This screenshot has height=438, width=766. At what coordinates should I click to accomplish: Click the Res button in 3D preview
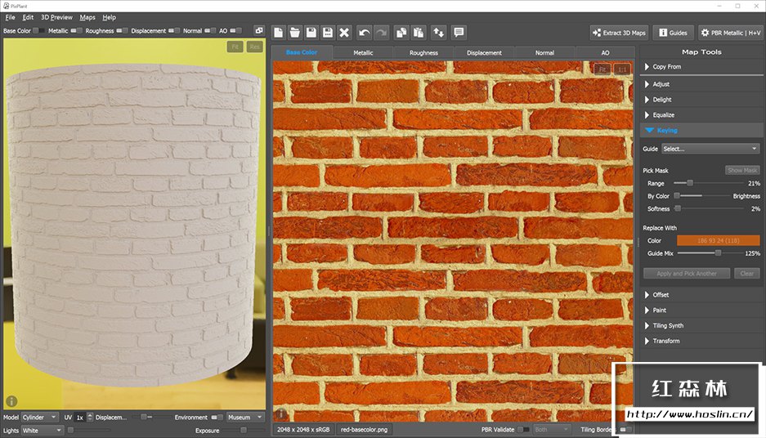pyautogui.click(x=254, y=47)
